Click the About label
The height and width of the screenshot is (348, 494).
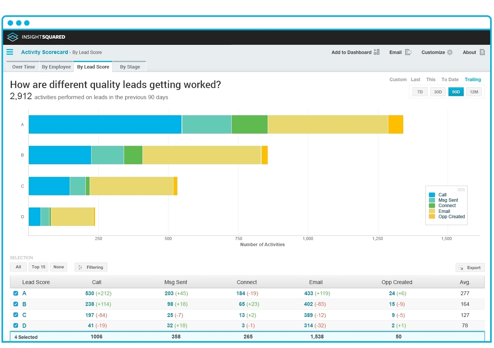[x=469, y=52]
